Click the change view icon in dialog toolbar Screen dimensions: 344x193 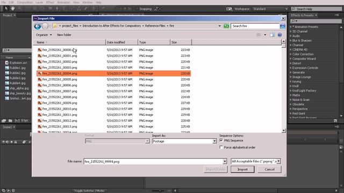[x=259, y=35]
